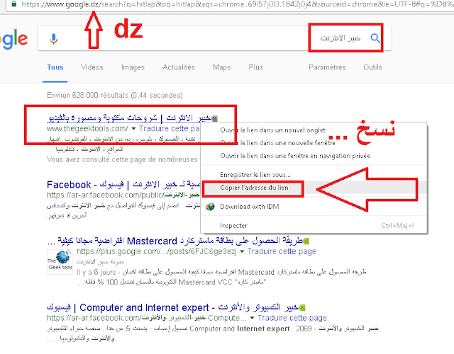454x354 pixels.
Task: Expand the Plus menu
Action: pos(255,67)
